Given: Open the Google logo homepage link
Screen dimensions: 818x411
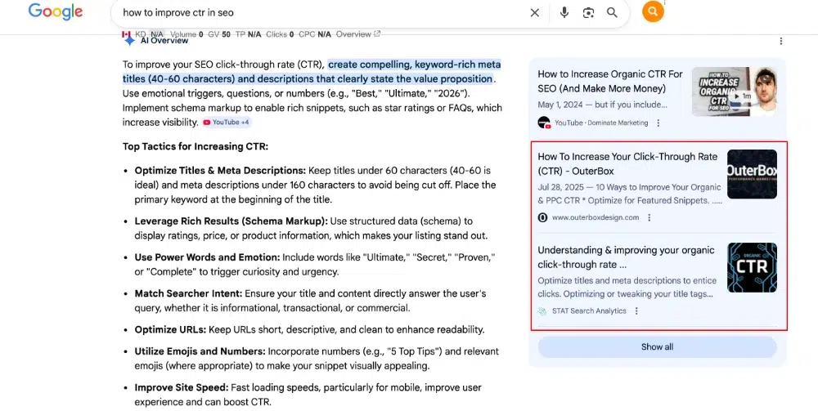Looking at the screenshot, I should click(x=56, y=11).
